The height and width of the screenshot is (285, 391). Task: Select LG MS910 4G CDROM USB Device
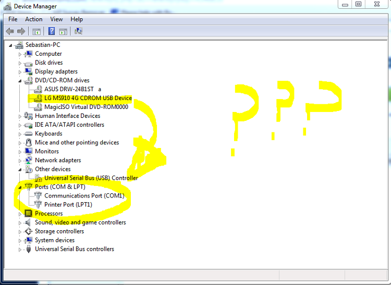[88, 98]
